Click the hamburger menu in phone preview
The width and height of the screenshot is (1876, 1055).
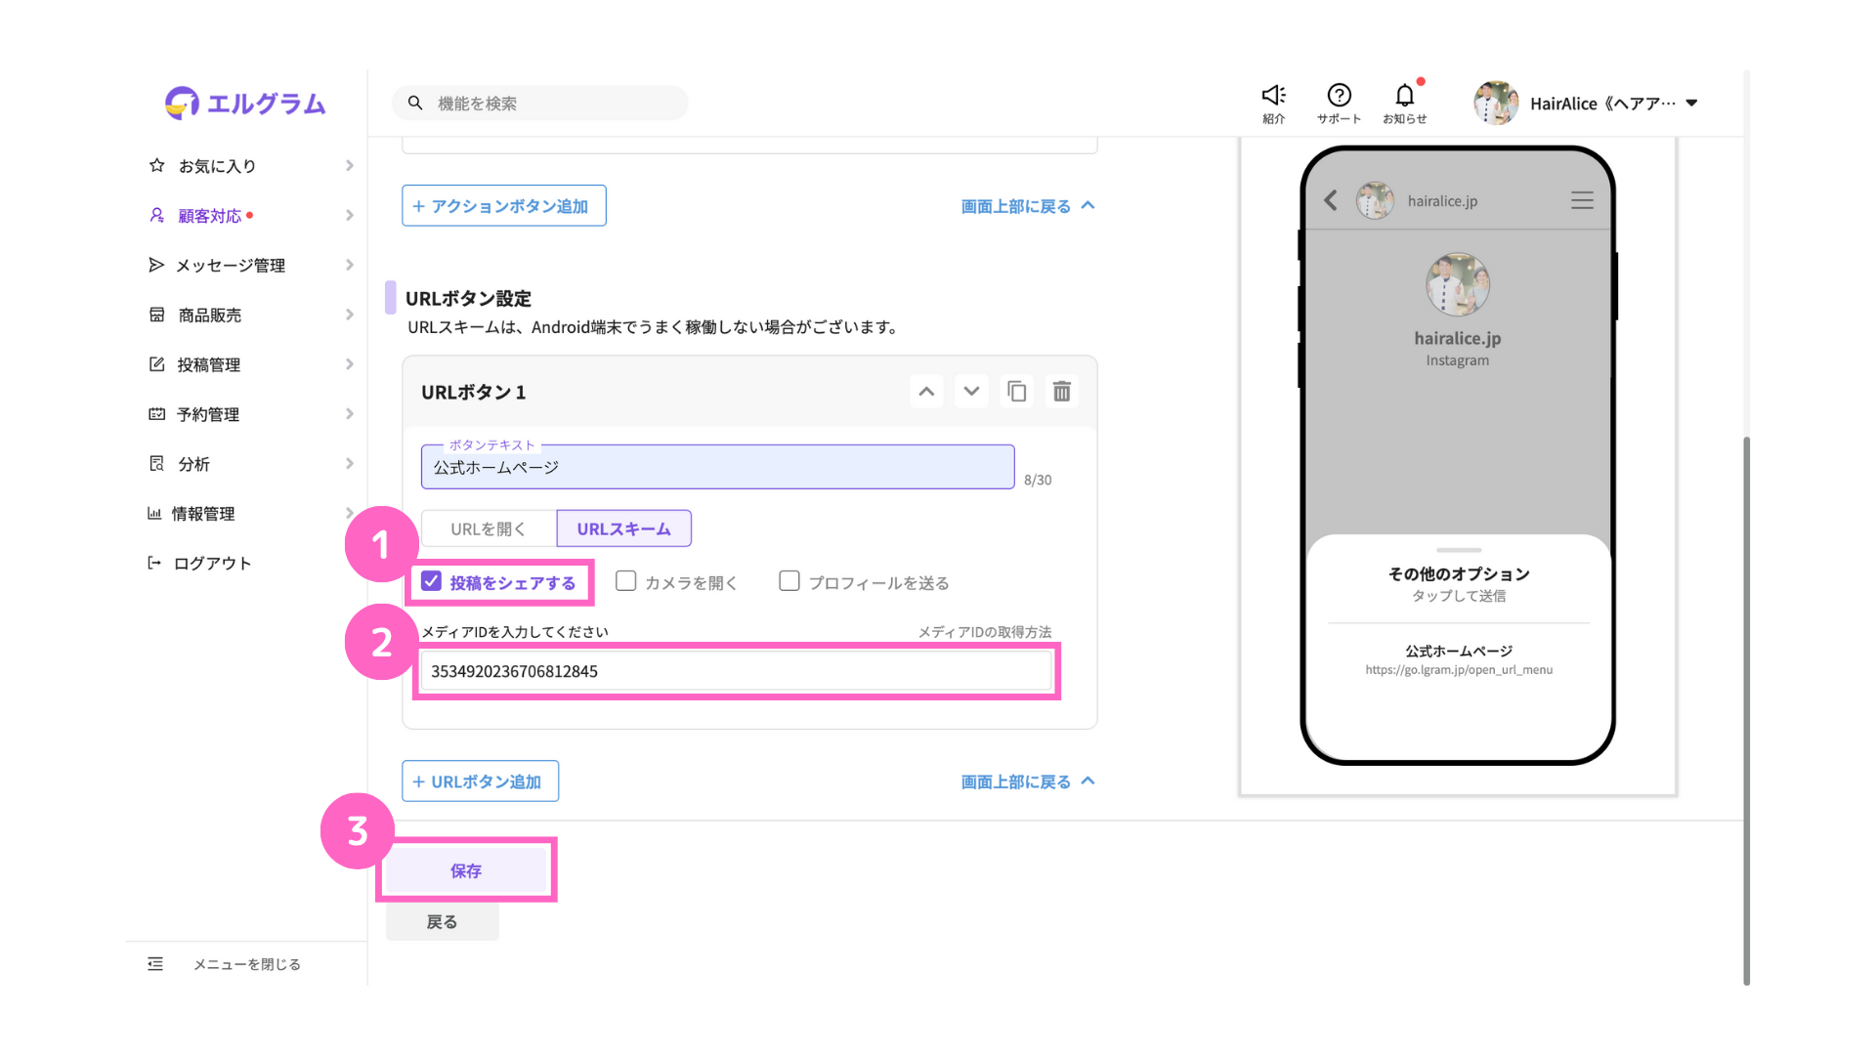(1582, 200)
